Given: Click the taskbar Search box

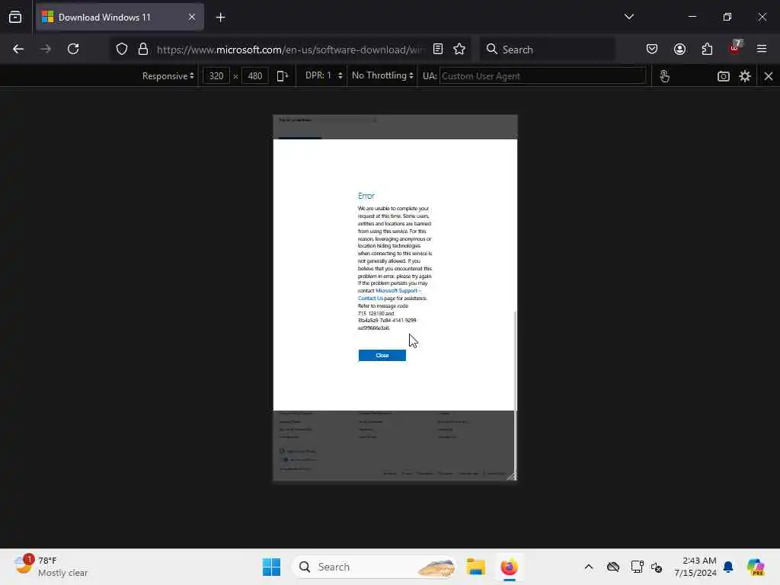Looking at the screenshot, I should pyautogui.click(x=375, y=567).
